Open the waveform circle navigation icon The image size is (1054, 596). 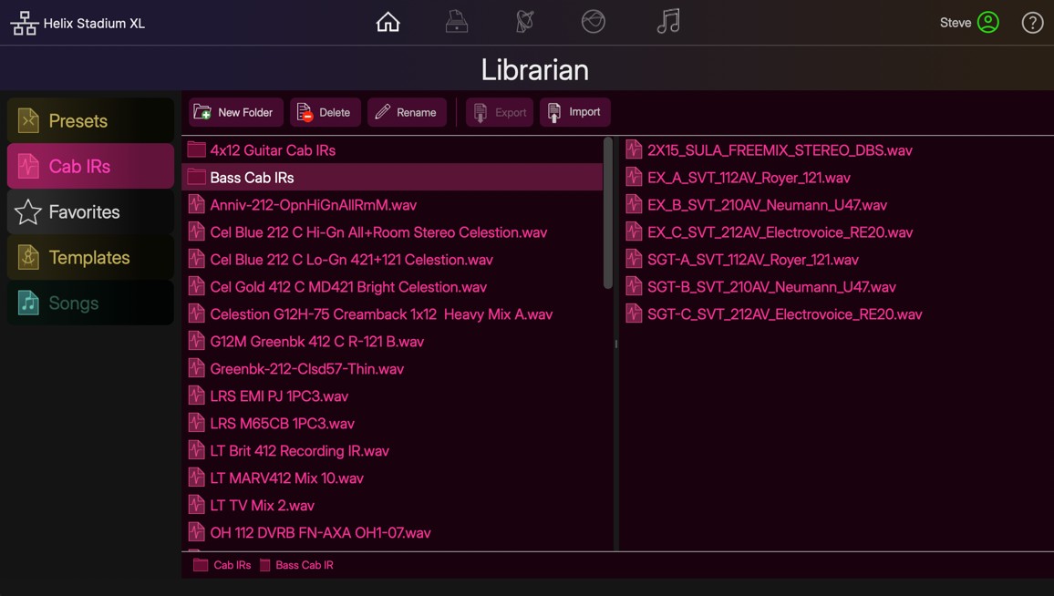coord(593,22)
